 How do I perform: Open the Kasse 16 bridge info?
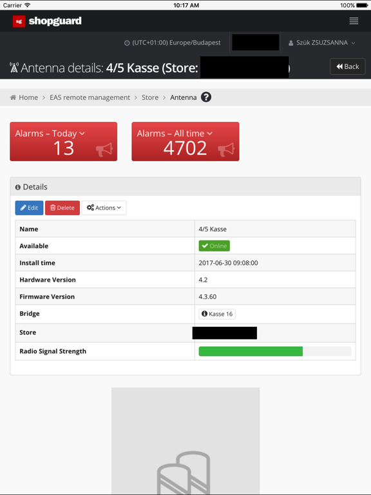click(217, 314)
